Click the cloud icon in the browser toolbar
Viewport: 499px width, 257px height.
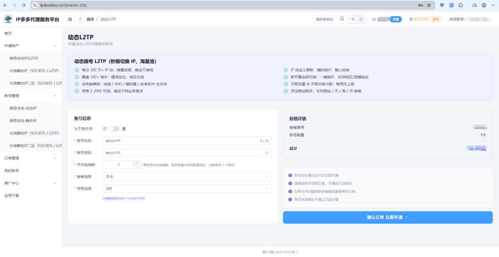[x=475, y=5]
